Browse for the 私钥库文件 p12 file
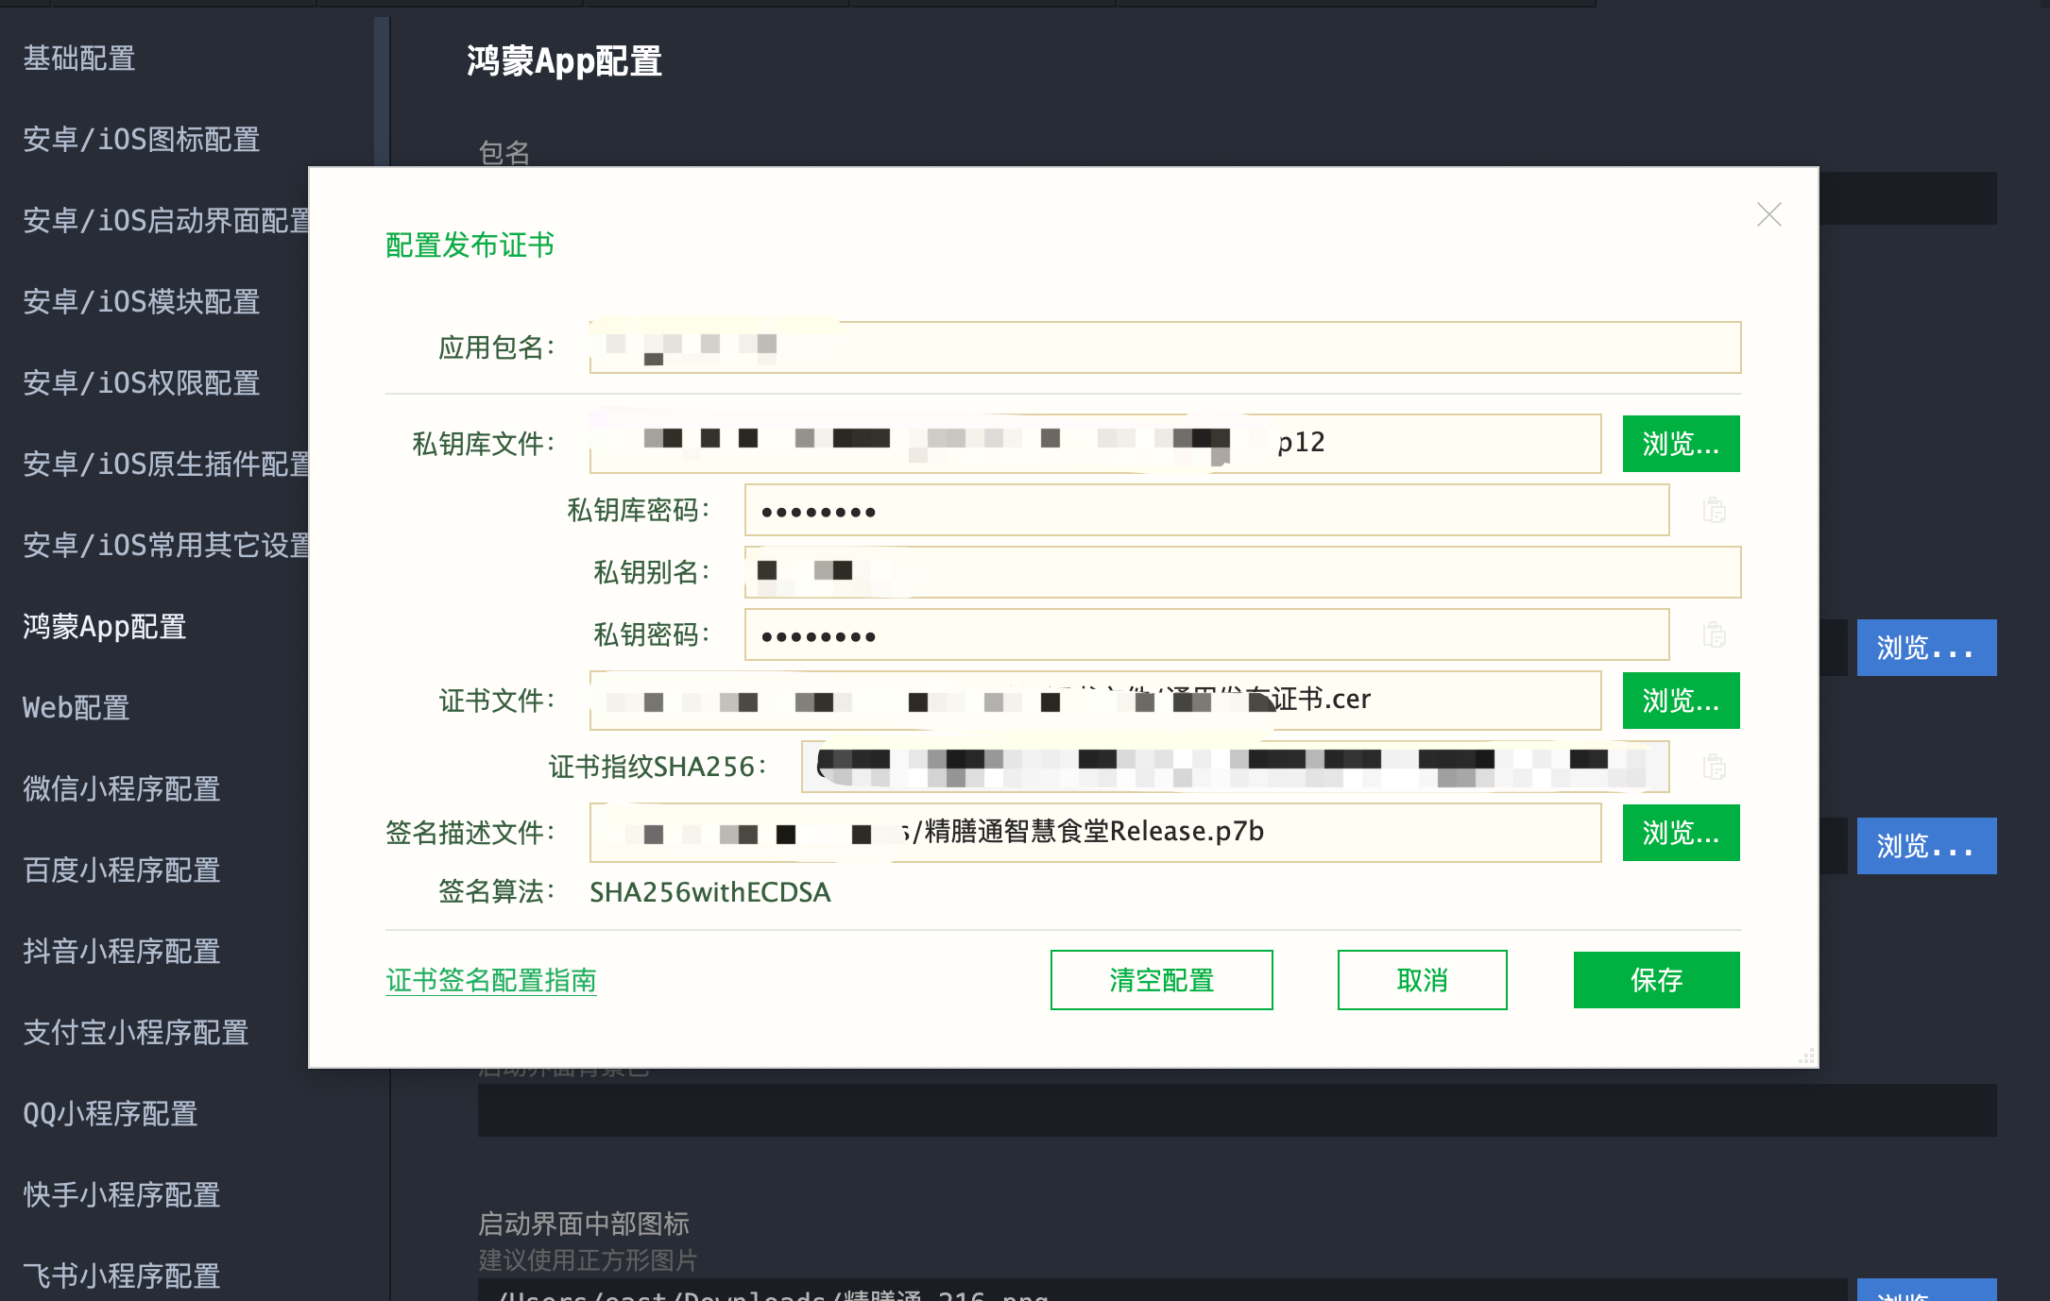Image resolution: width=2050 pixels, height=1301 pixels. click(x=1681, y=444)
